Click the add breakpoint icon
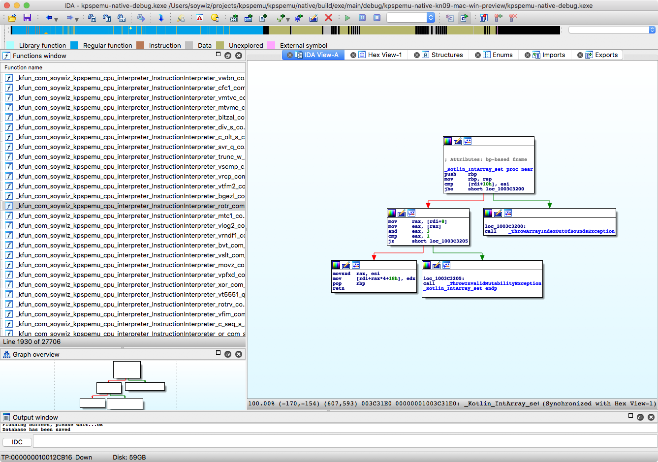Image resolution: width=658 pixels, height=462 pixels. pos(499,18)
